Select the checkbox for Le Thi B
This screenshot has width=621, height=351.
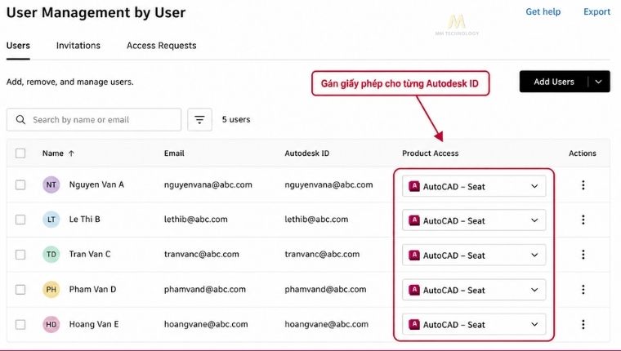coord(20,220)
